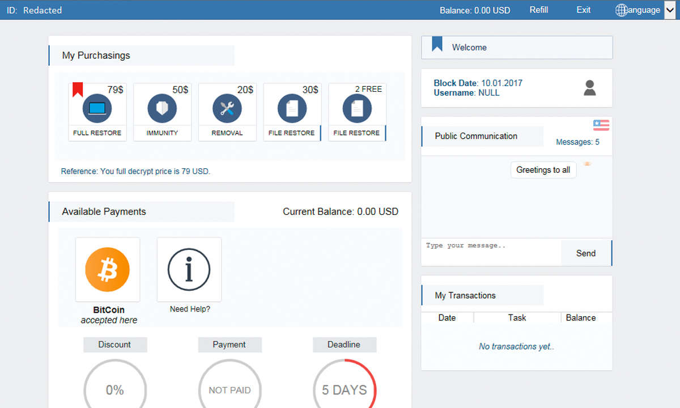Image resolution: width=680 pixels, height=408 pixels.
Task: Click the US flag in Public Communication
Action: click(x=601, y=125)
